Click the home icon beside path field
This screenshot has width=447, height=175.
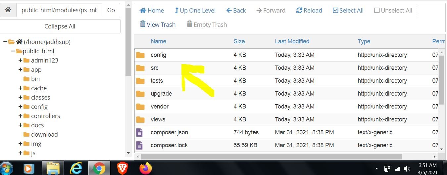click(8, 10)
